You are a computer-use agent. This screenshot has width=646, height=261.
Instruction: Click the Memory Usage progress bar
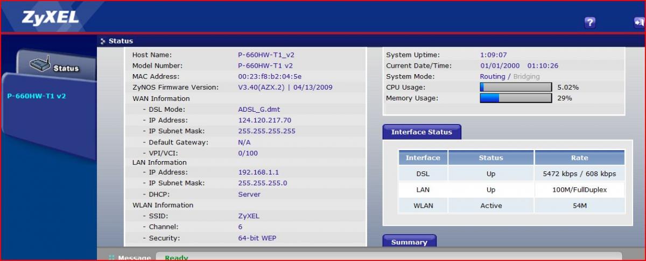pyautogui.click(x=516, y=98)
